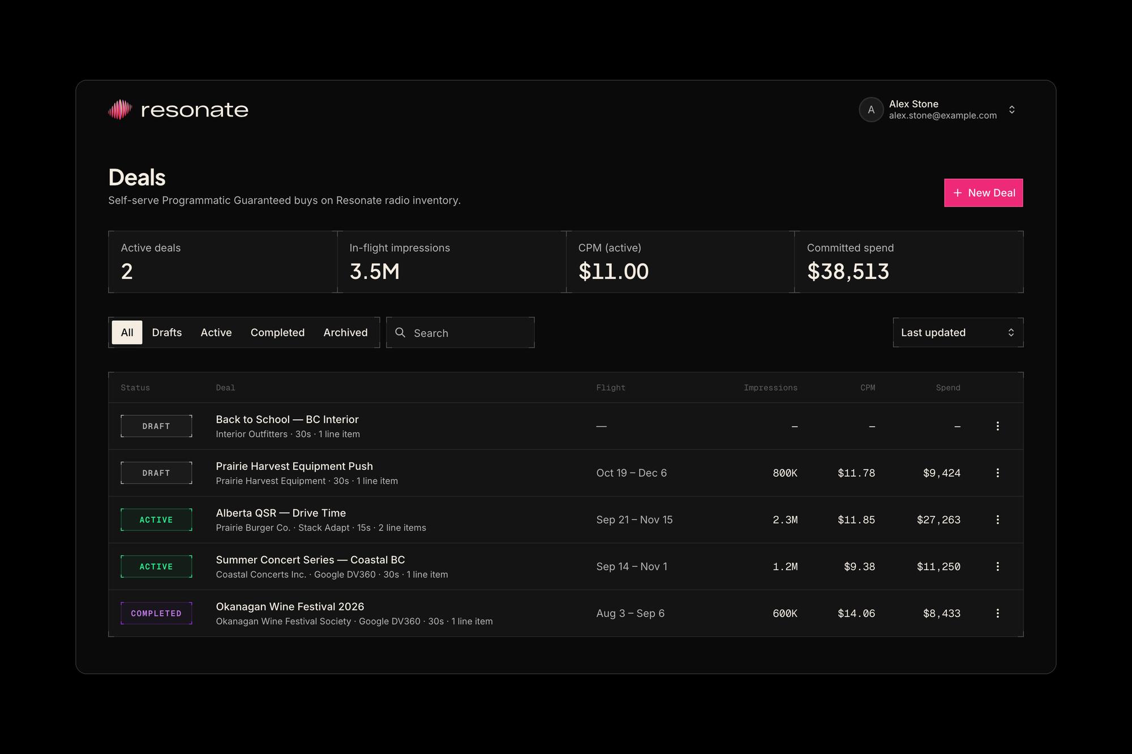Click the Spend column header
This screenshot has width=1132, height=754.
948,387
